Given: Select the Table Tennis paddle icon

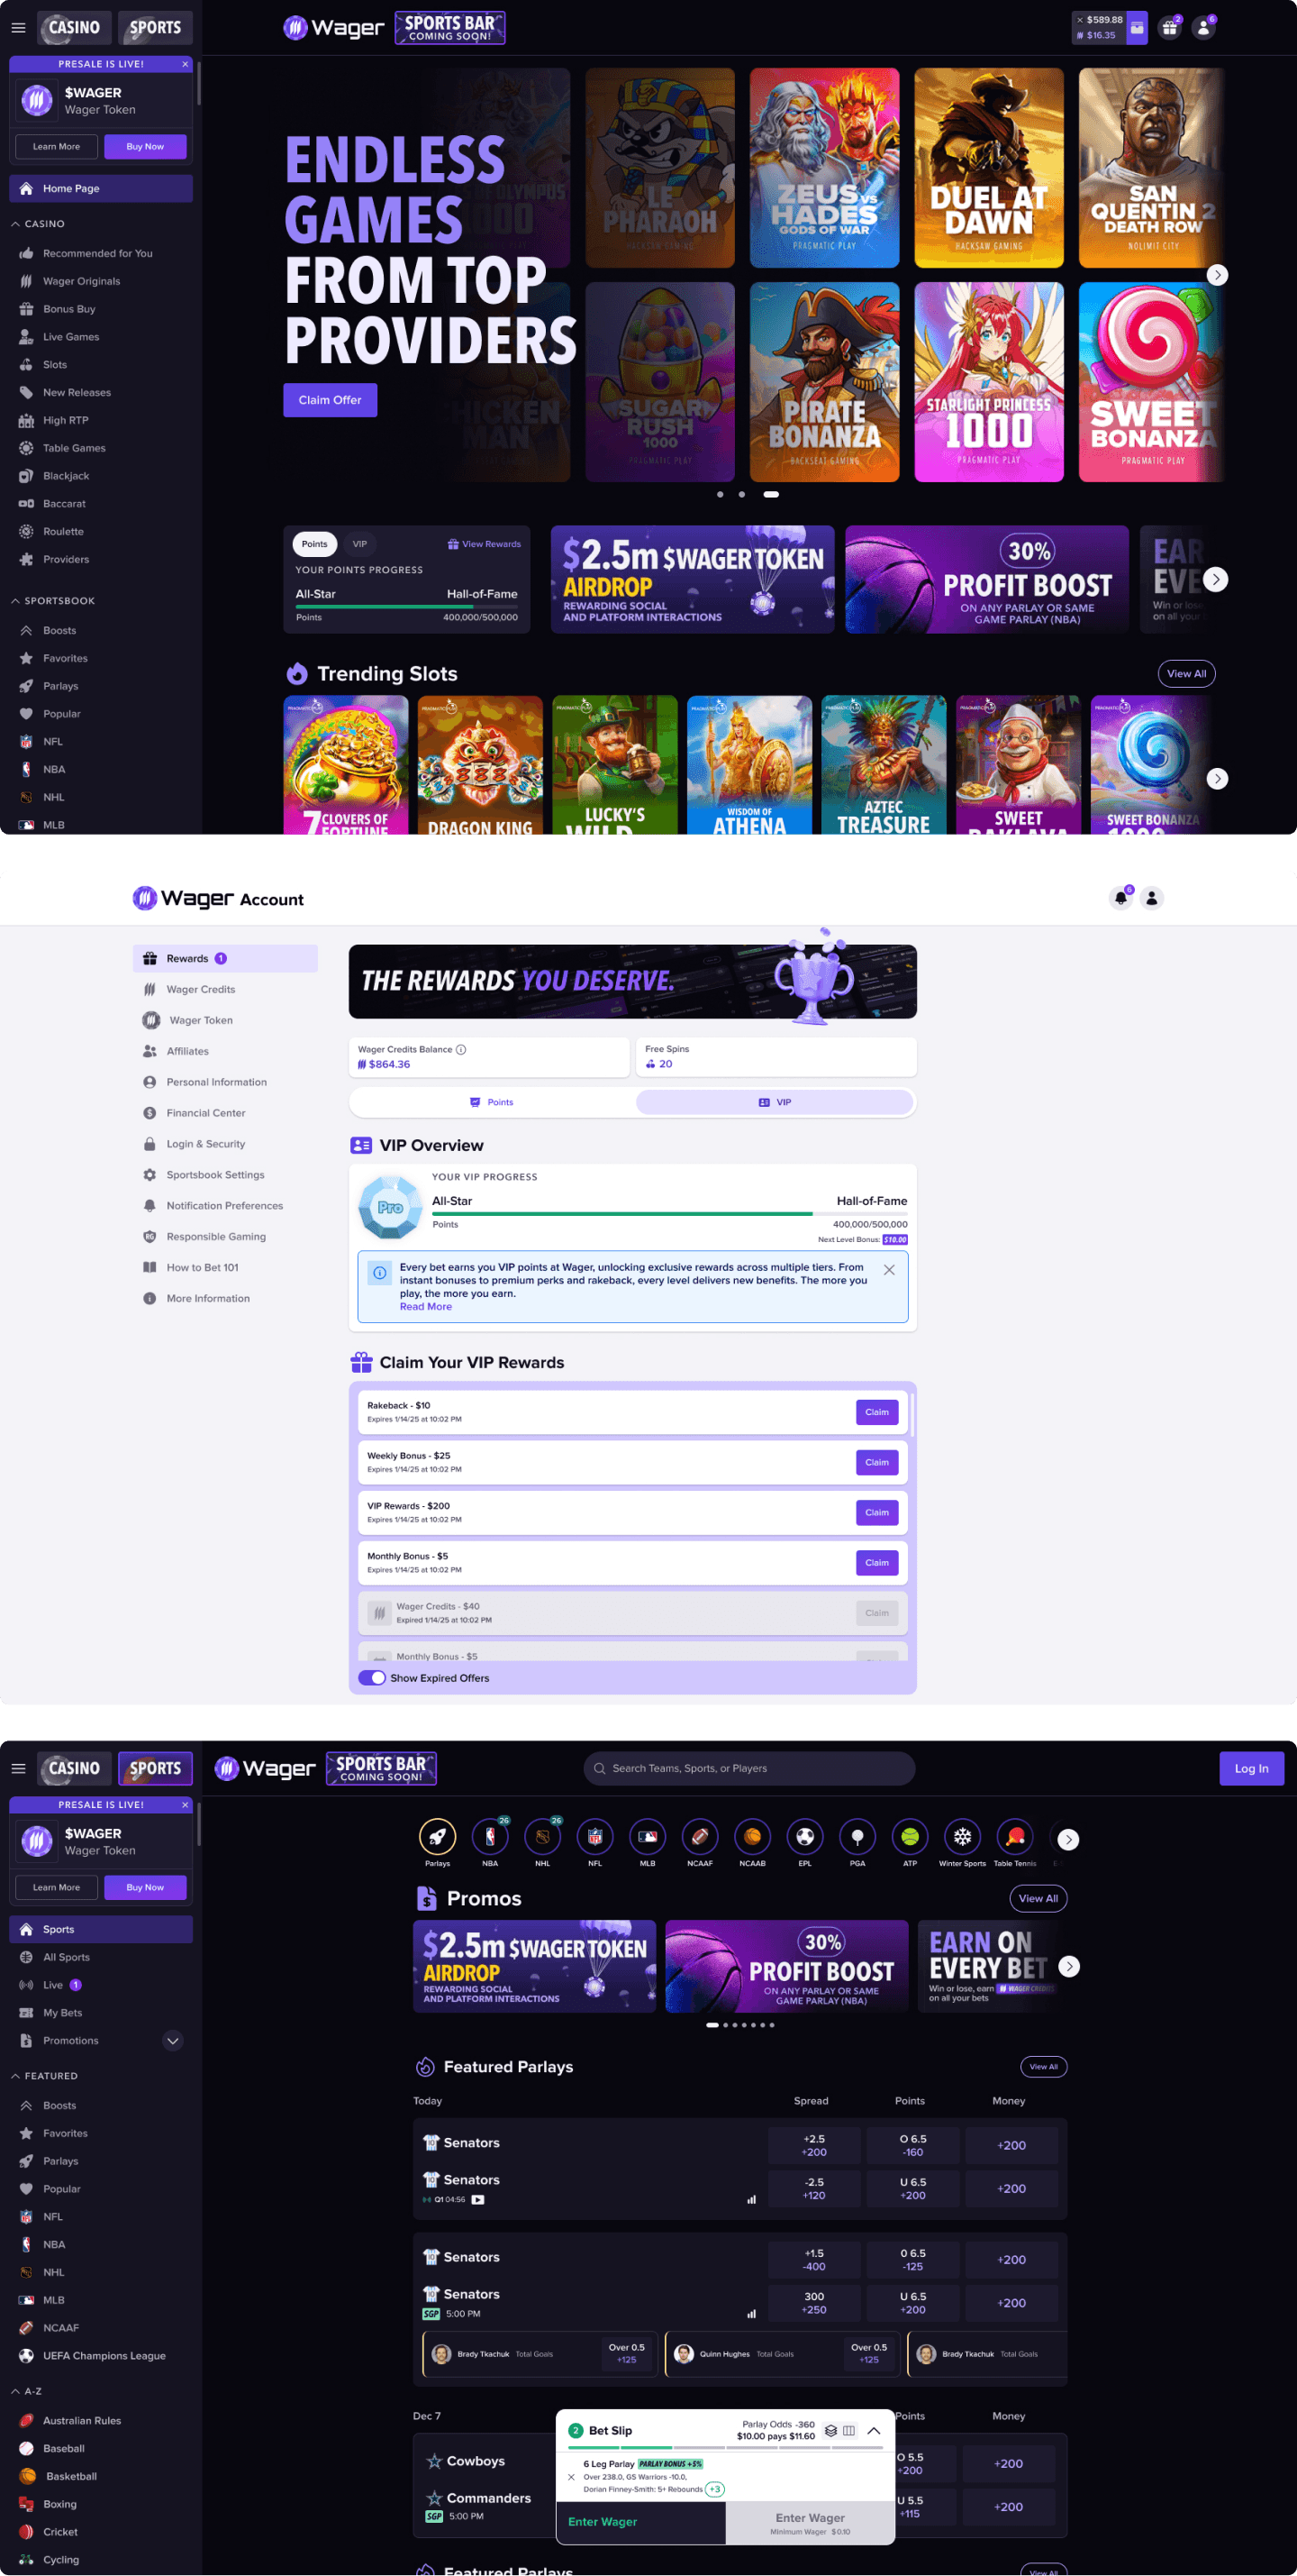Looking at the screenshot, I should click(1014, 1836).
